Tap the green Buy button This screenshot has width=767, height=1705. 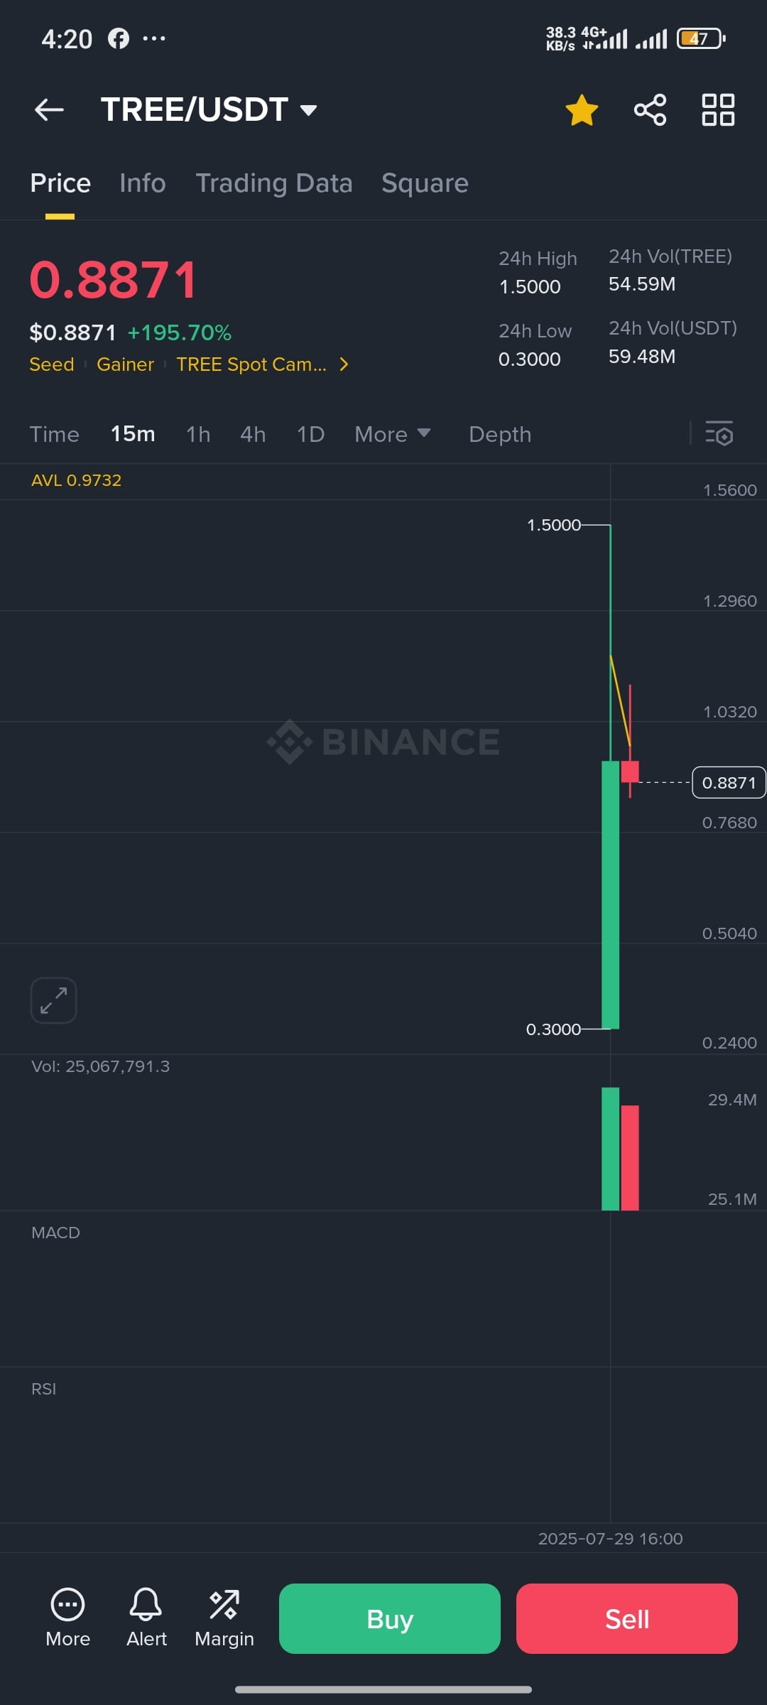(x=390, y=1618)
